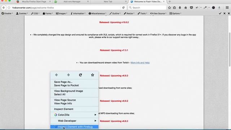Click the context menu Reload icon
231x130 pixels.
click(x=80, y=75)
